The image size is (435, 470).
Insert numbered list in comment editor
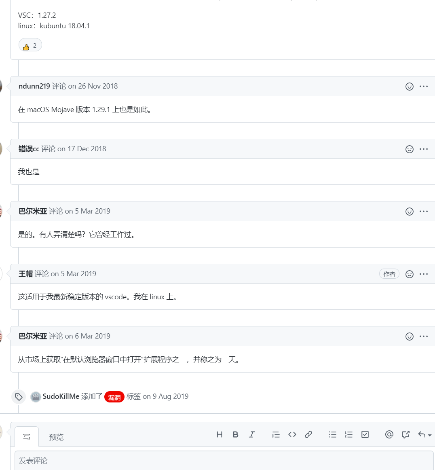click(x=349, y=434)
